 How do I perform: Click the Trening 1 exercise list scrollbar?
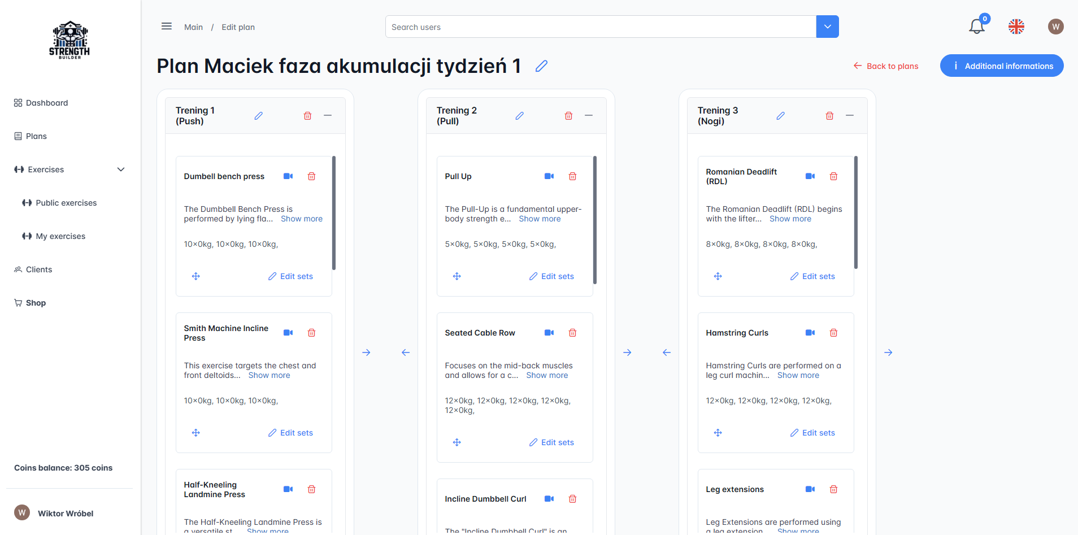tap(334, 212)
